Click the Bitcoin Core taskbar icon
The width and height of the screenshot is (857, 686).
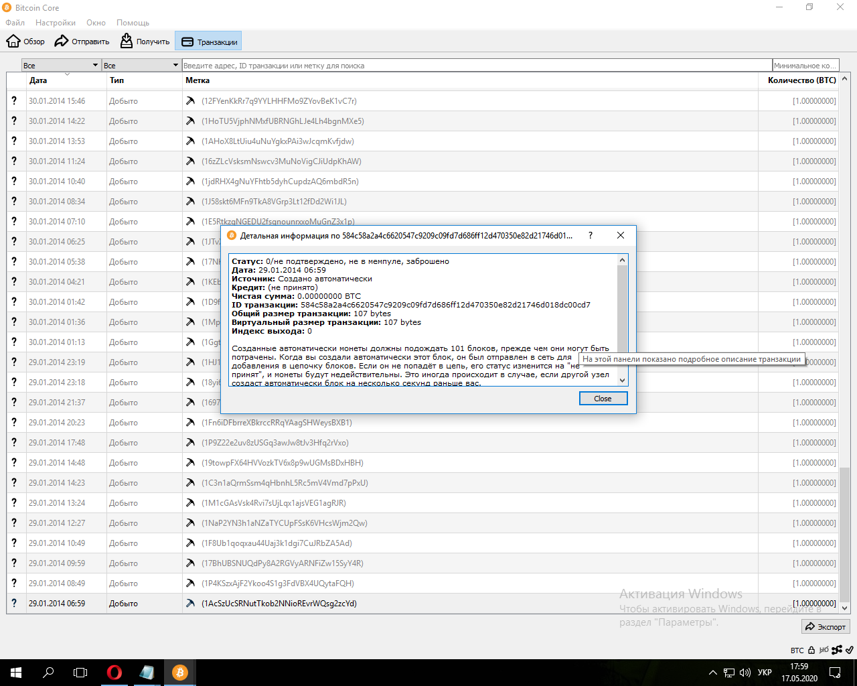(x=179, y=673)
